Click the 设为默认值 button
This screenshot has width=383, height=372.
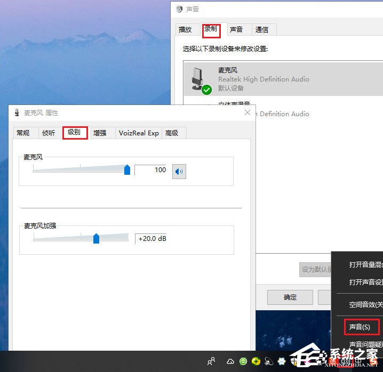click(x=315, y=270)
